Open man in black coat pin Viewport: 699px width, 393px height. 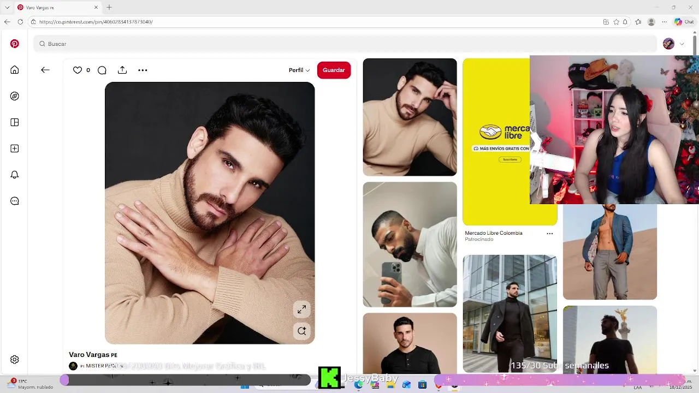[x=510, y=314]
